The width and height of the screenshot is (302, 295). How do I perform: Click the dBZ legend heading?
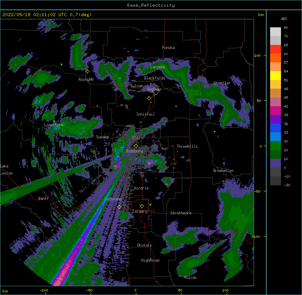pos(284,19)
